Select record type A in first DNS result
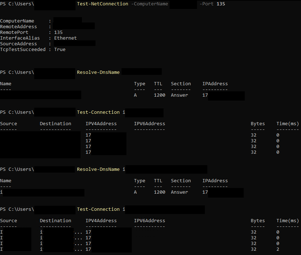Image resolution: width=301 pixels, height=255 pixels. click(135, 95)
